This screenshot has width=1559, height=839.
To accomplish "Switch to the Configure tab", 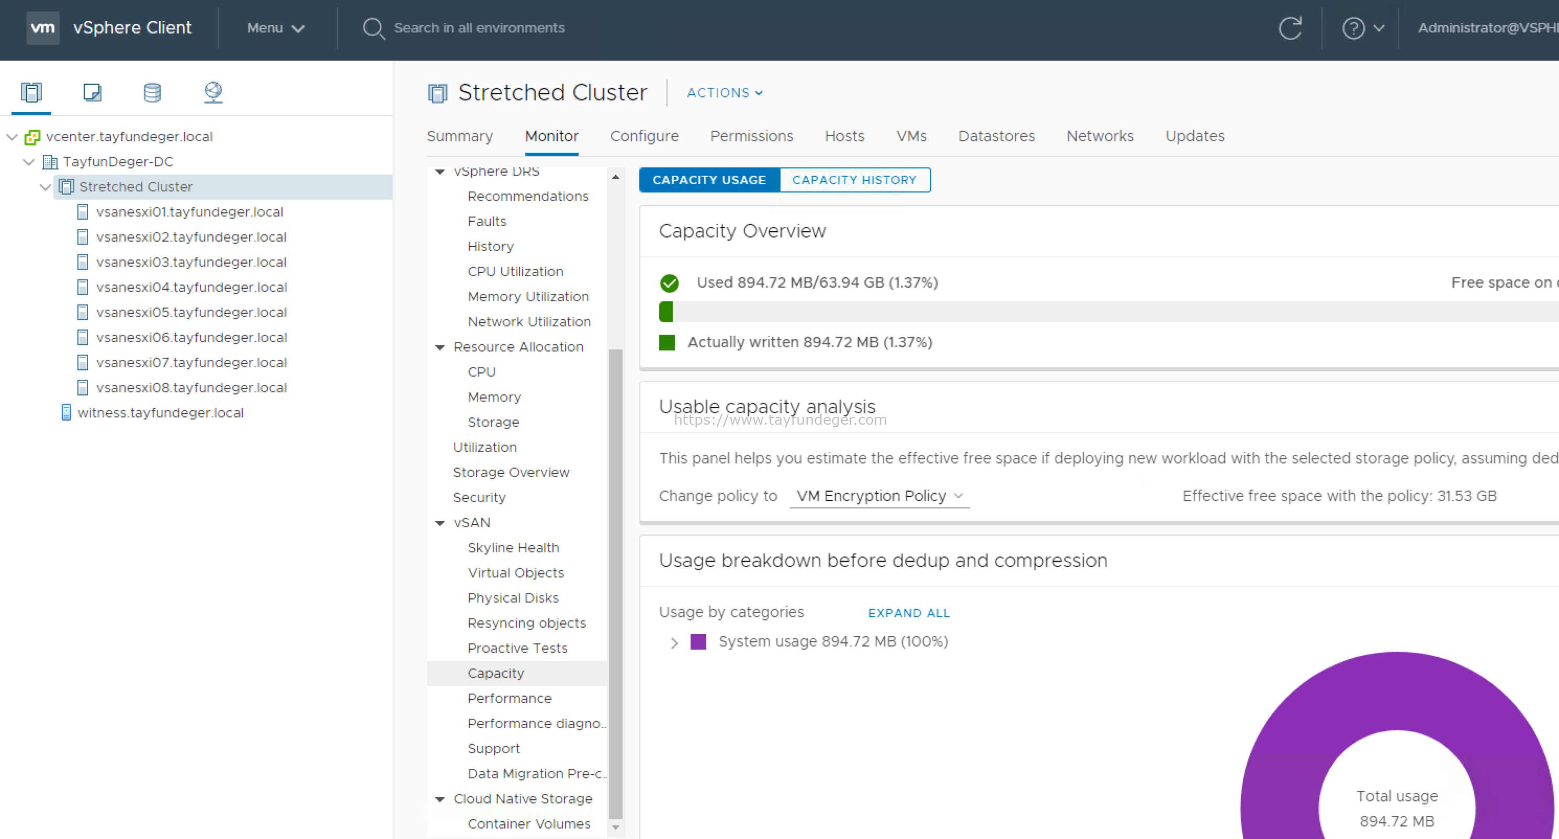I will 645,136.
